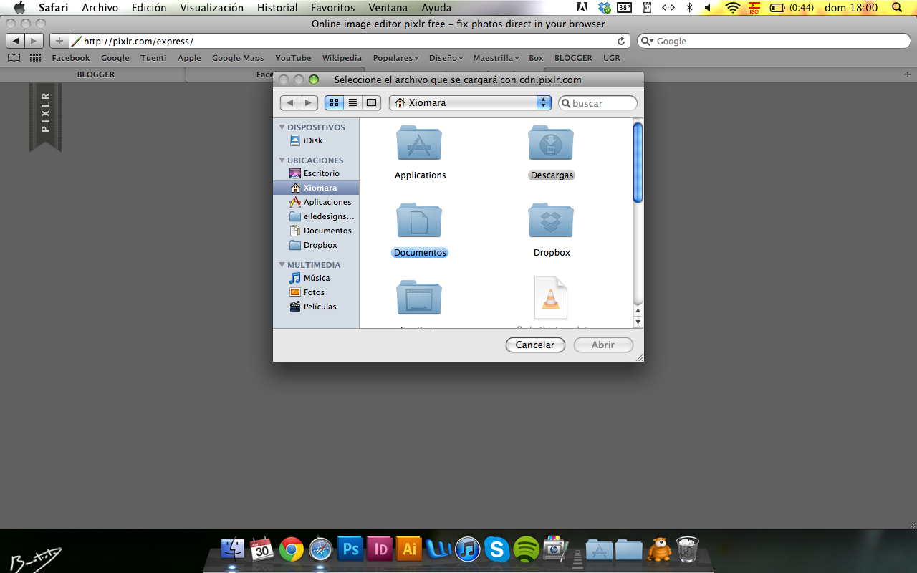Open YouTube bookmark
The image size is (917, 573).
coord(293,58)
